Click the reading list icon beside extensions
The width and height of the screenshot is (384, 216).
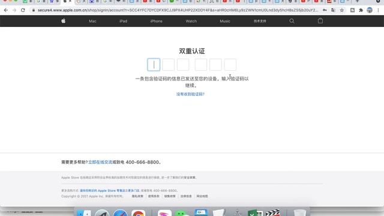[x=352, y=10]
